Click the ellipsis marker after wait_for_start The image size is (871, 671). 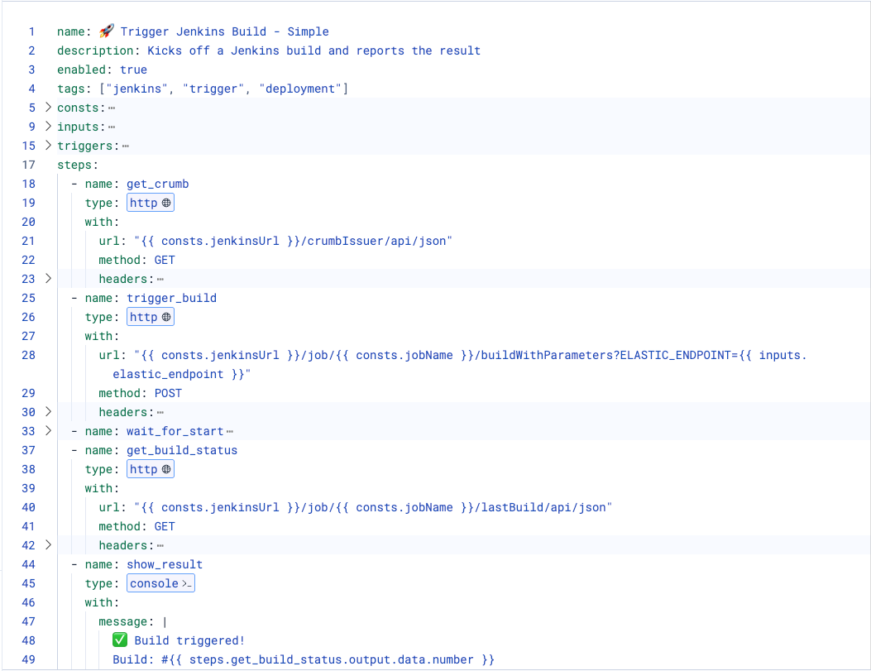point(227,430)
